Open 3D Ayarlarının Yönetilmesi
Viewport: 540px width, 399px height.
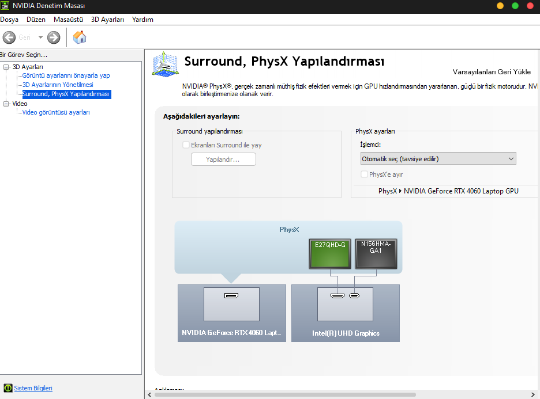[x=58, y=85]
